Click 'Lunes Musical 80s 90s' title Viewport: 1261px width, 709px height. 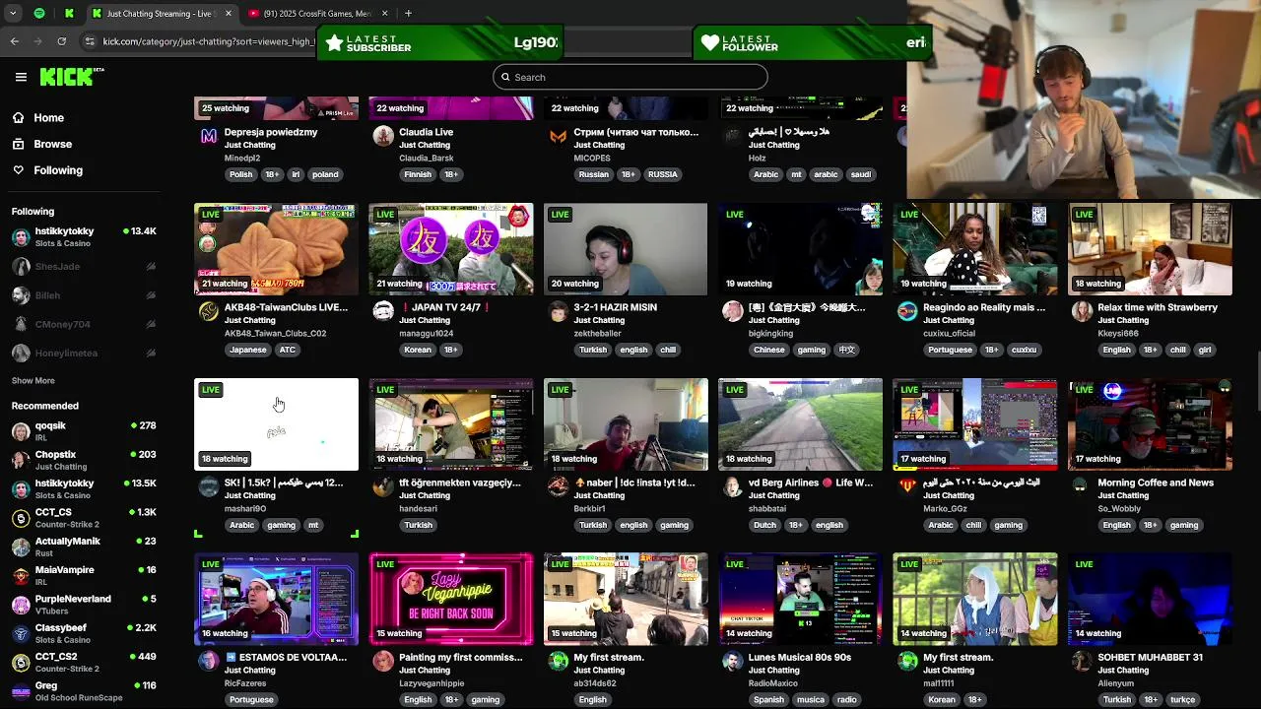pos(799,657)
